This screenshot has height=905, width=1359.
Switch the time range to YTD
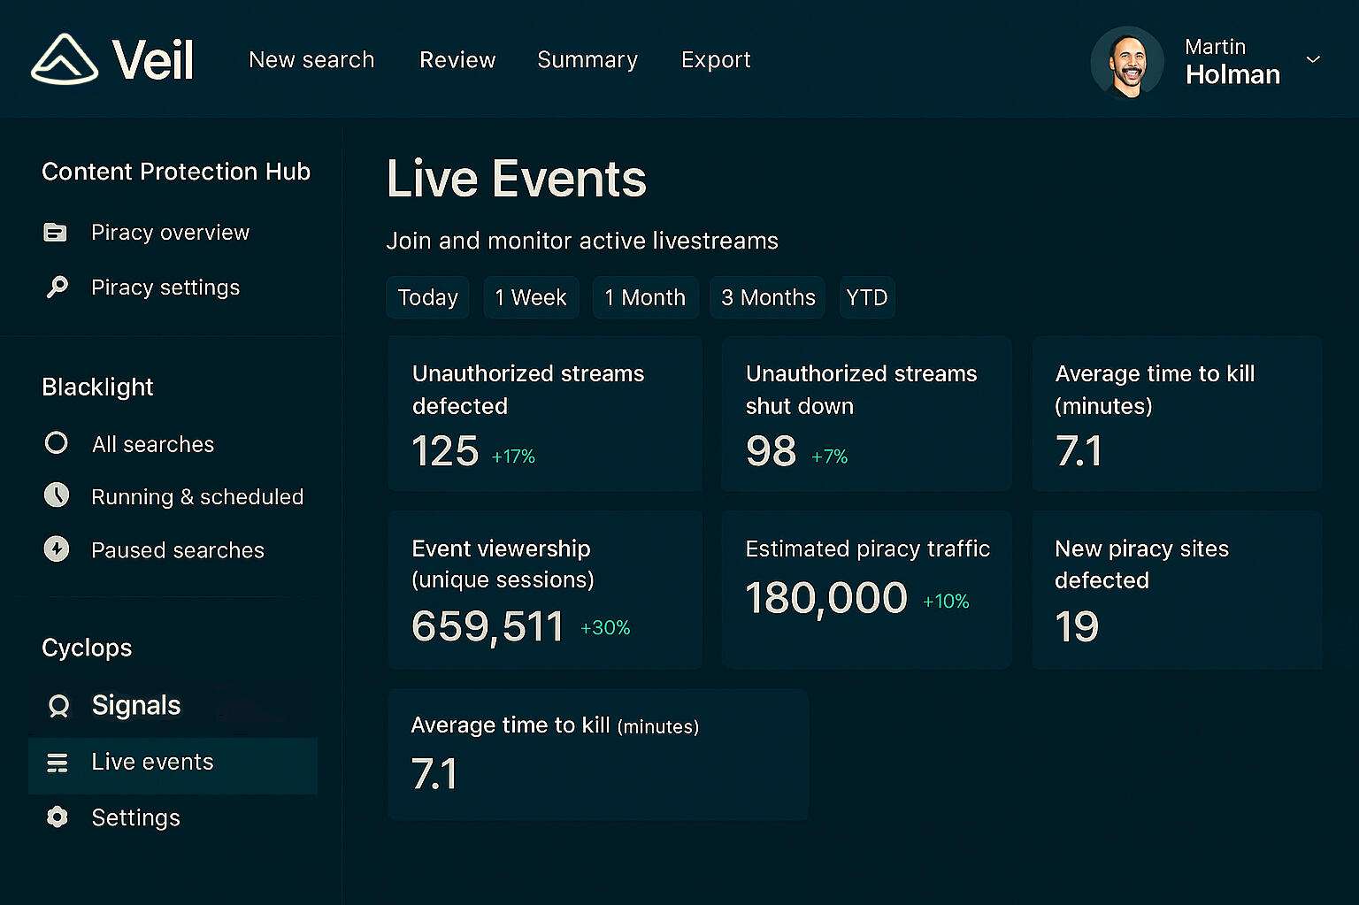point(867,297)
